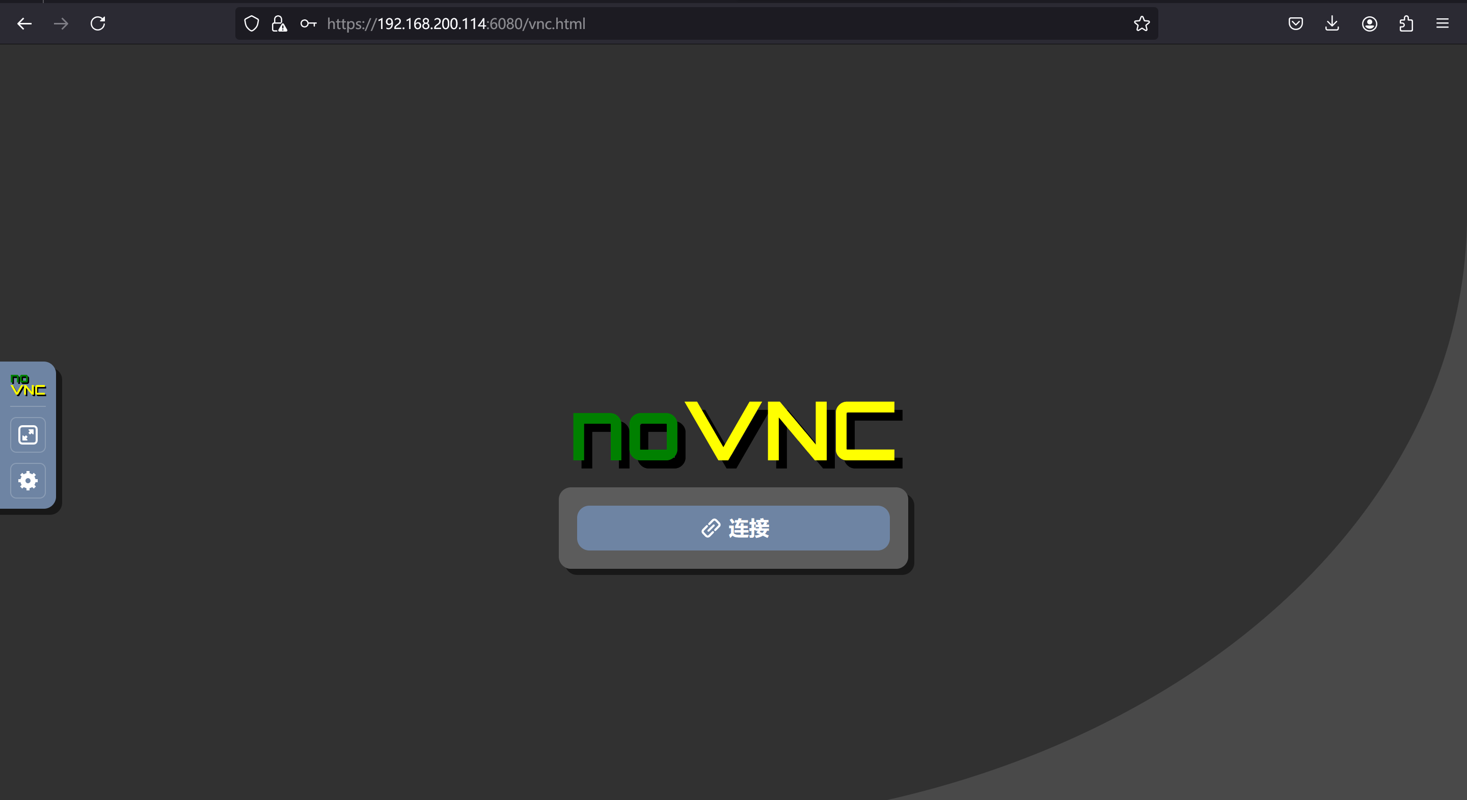Open the downloads icon in browser toolbar

(x=1332, y=23)
